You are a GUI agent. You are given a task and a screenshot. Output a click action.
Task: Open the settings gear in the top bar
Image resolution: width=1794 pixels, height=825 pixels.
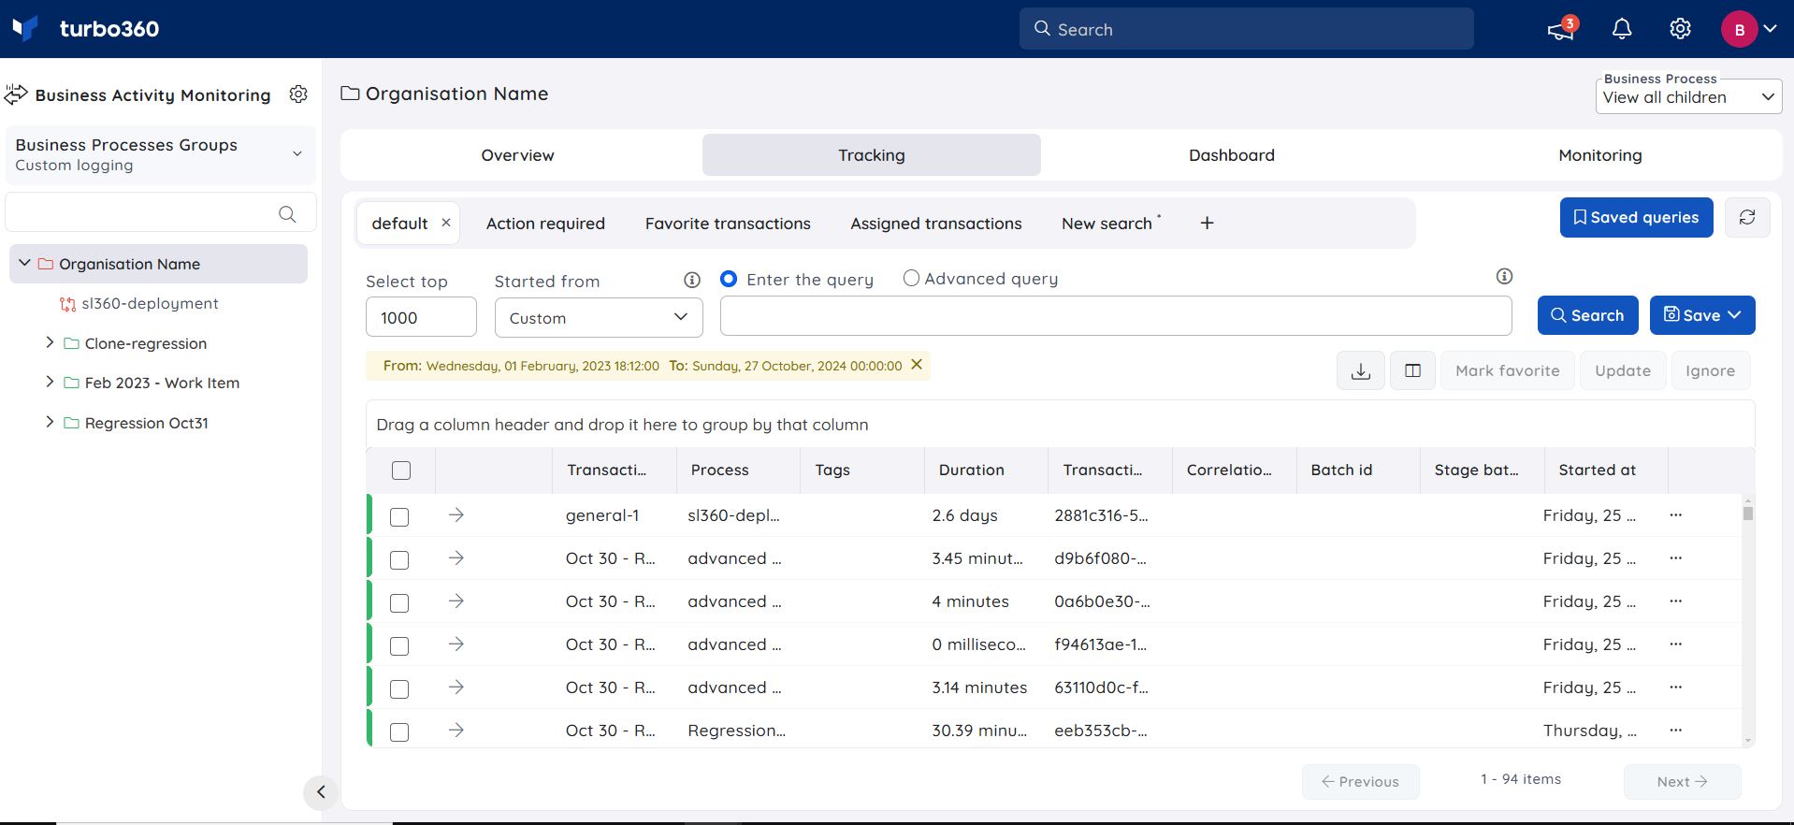1680,29
